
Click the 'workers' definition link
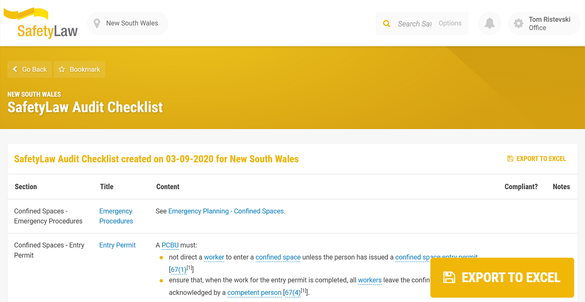tap(370, 280)
